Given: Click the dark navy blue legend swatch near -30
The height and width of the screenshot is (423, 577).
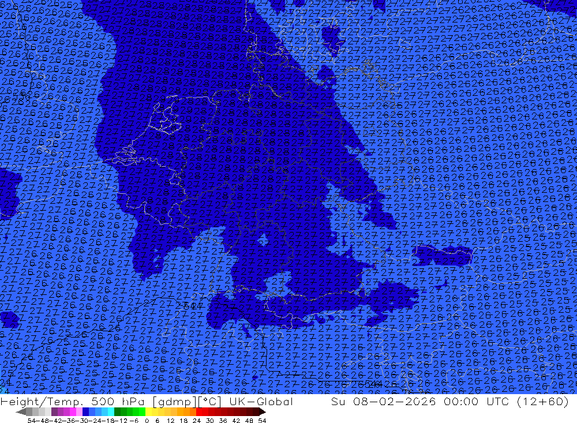Looking at the screenshot, I should pos(85,412).
